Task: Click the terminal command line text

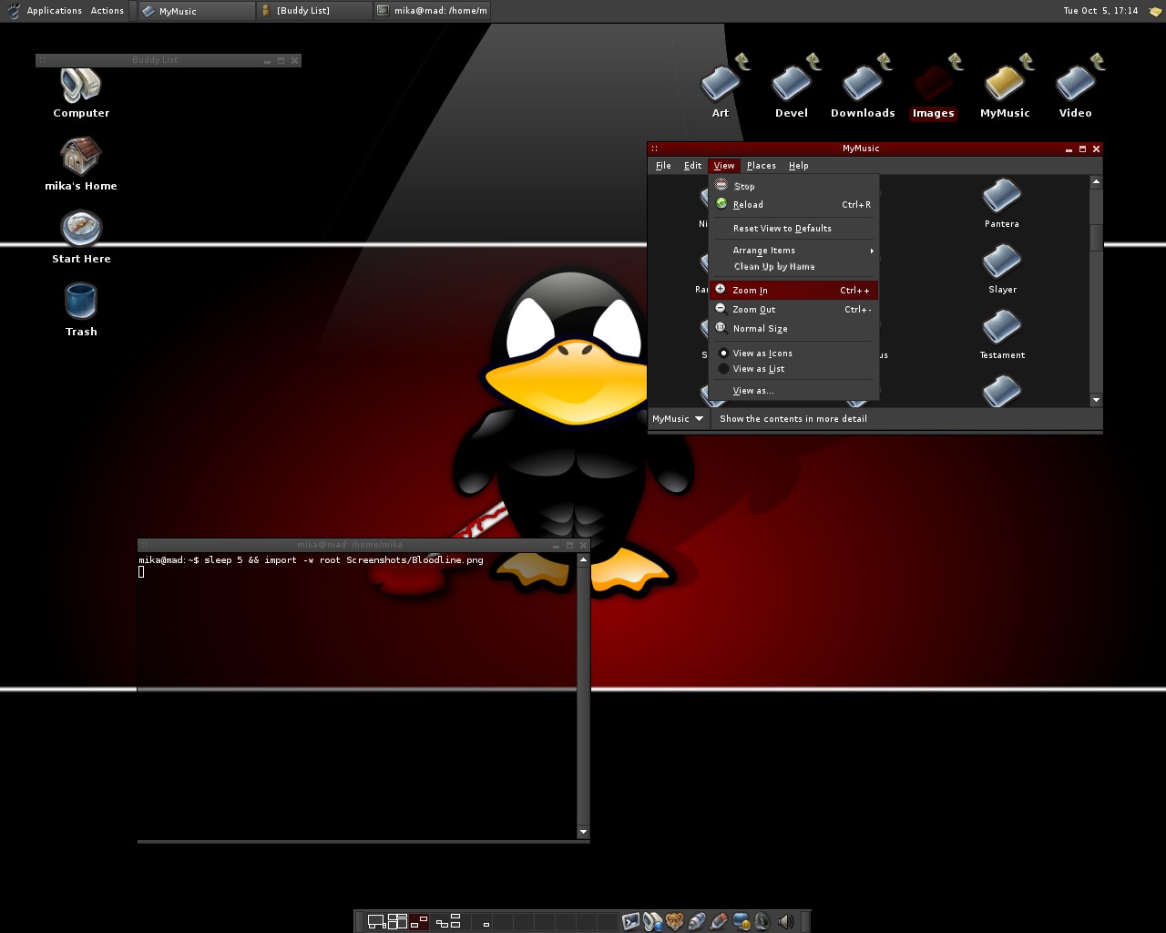Action: pos(311,560)
